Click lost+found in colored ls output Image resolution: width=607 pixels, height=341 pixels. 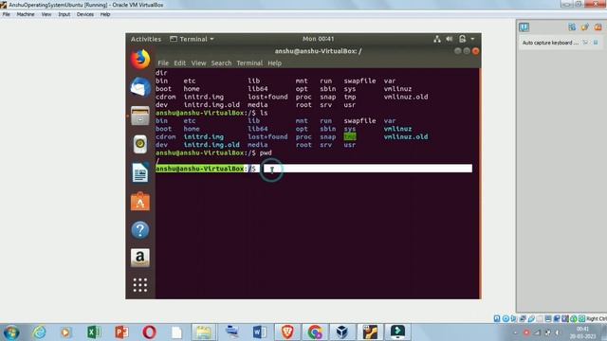pos(267,136)
